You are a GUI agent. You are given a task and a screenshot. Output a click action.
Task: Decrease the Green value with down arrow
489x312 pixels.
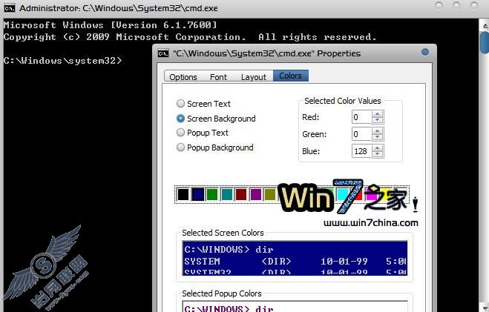click(378, 137)
